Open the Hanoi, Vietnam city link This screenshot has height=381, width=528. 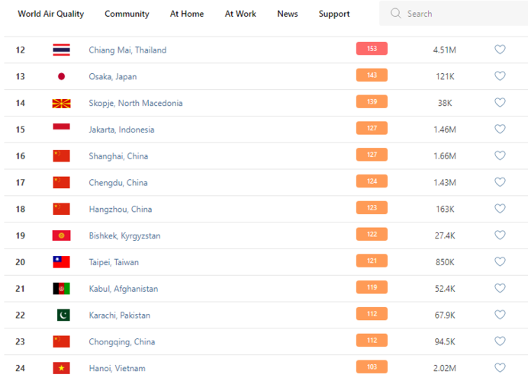(117, 368)
